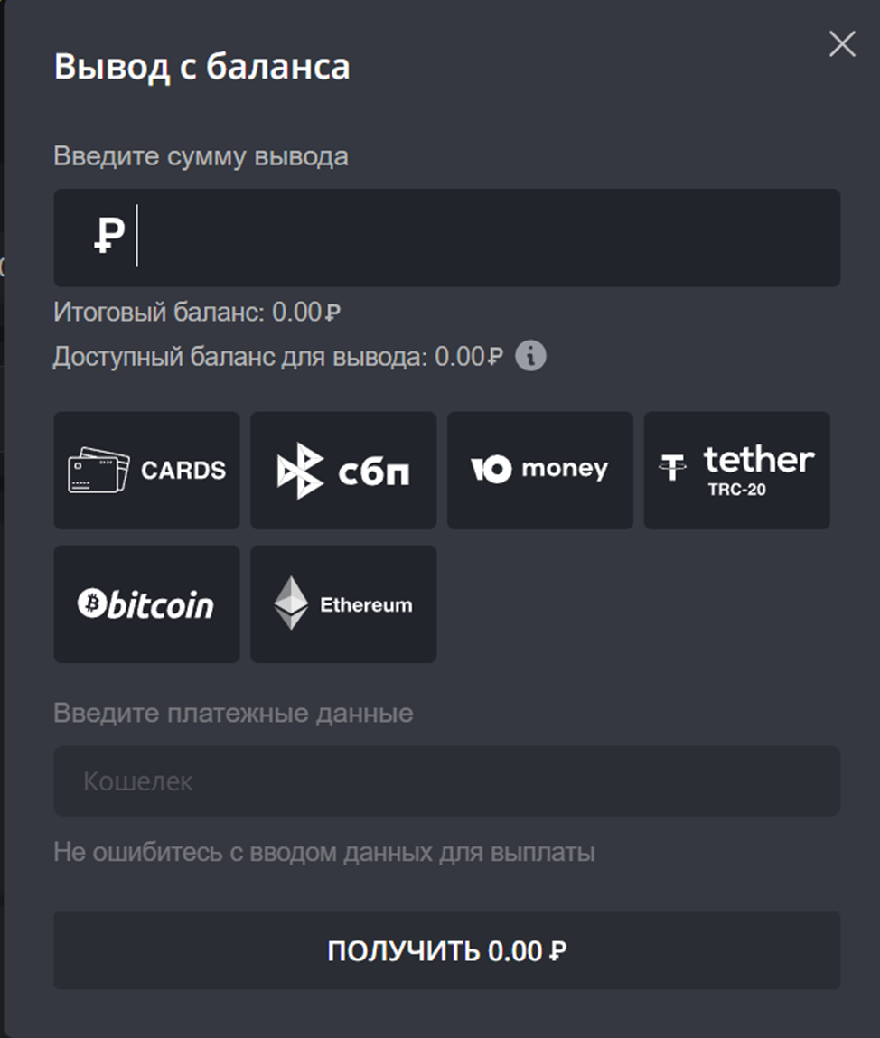Pick the money label on YooMoney tile

click(x=565, y=469)
